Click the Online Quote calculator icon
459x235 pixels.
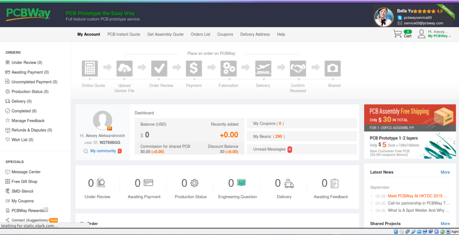pyautogui.click(x=90, y=69)
